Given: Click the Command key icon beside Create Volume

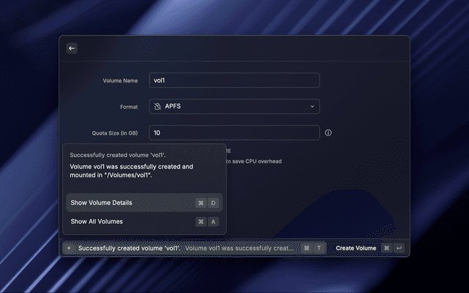Looking at the screenshot, I should click(386, 248).
